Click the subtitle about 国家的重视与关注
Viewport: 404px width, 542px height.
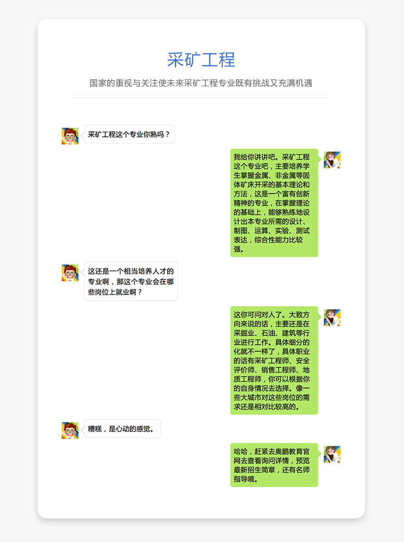[201, 83]
